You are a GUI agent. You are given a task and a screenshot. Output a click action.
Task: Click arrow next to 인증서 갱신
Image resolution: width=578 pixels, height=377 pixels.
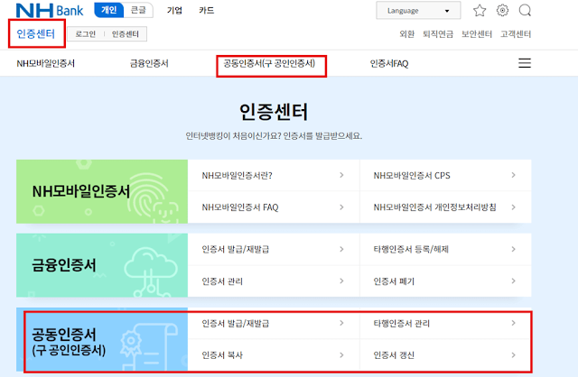pos(514,355)
